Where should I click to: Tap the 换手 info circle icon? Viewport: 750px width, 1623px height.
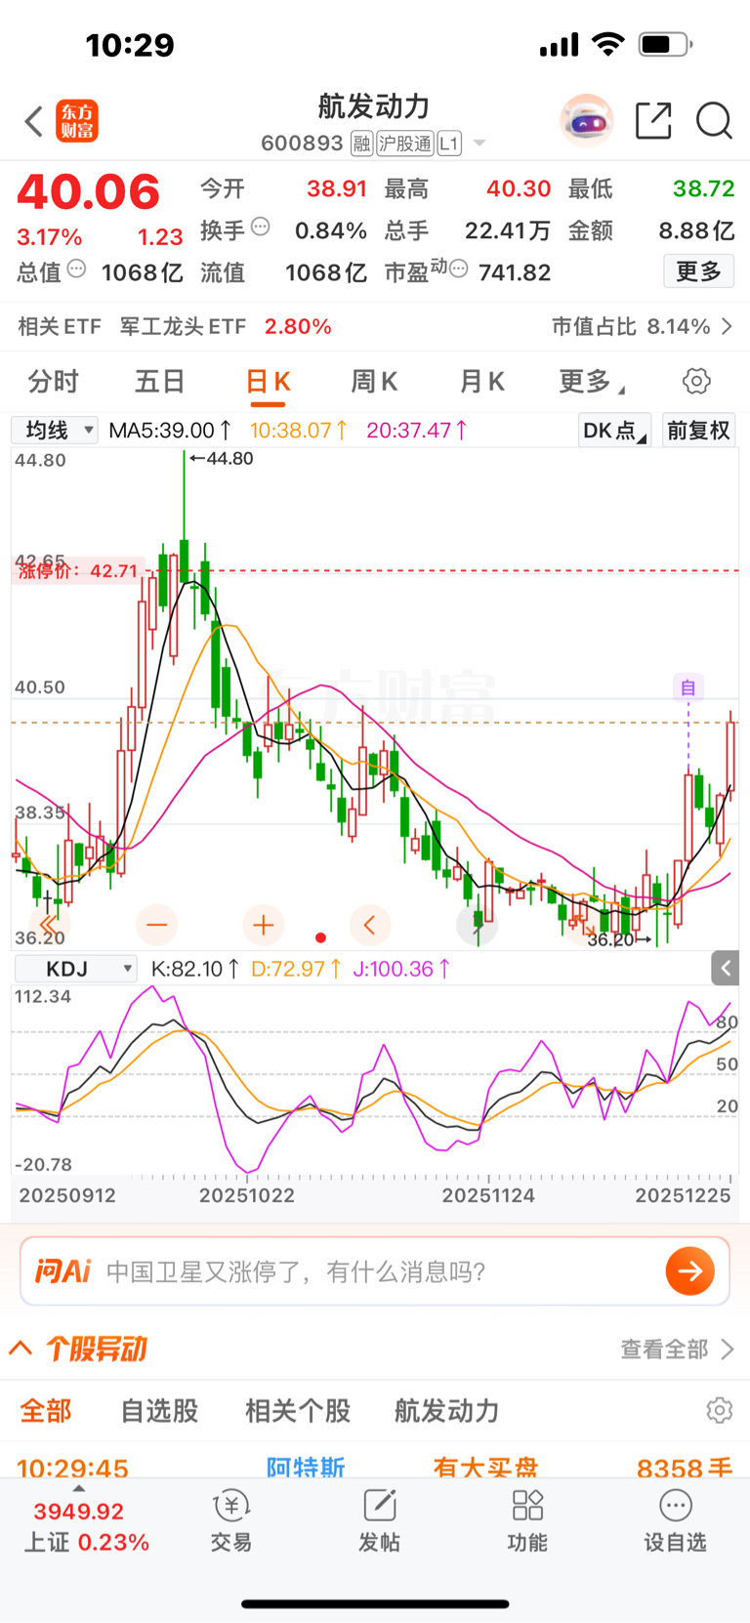pos(261,227)
